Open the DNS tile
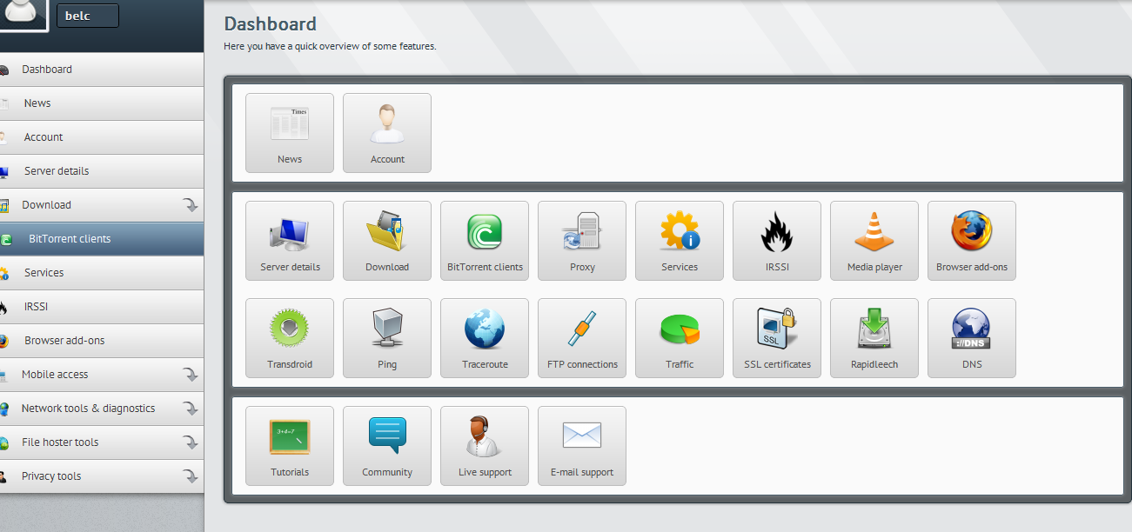 pyautogui.click(x=972, y=338)
